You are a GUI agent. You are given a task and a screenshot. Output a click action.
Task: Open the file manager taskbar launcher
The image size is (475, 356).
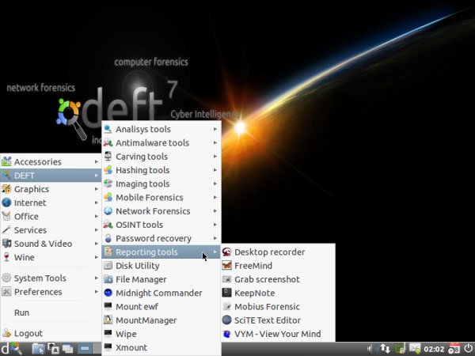point(38,349)
